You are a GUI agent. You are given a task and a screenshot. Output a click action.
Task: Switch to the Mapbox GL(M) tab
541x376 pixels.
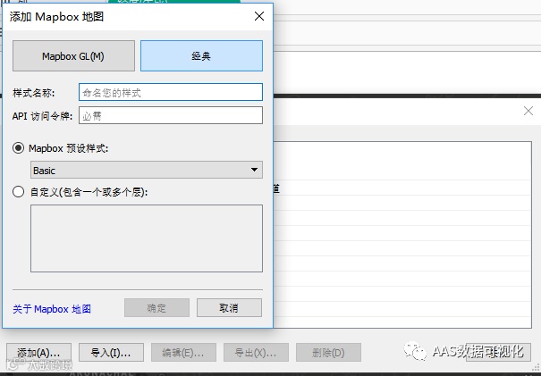[x=73, y=56]
